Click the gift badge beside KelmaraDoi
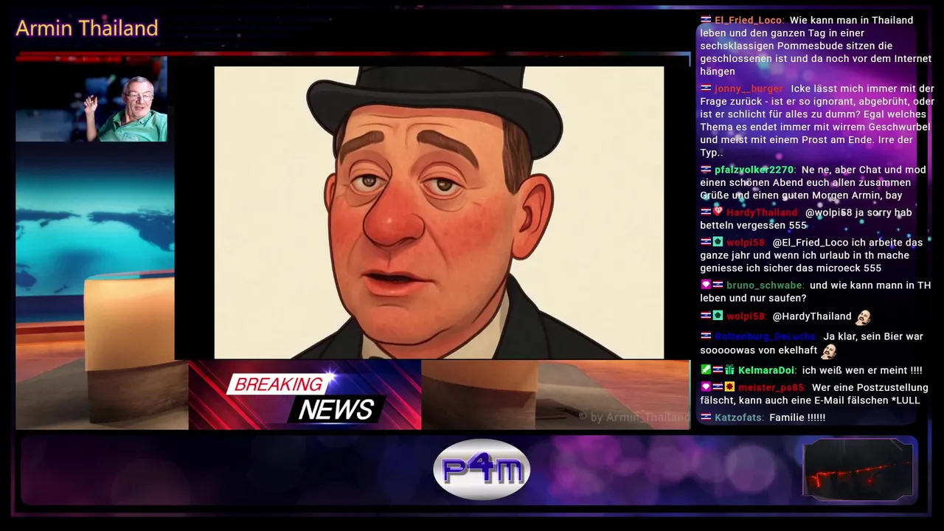The width and height of the screenshot is (944, 531). pyautogui.click(x=729, y=370)
